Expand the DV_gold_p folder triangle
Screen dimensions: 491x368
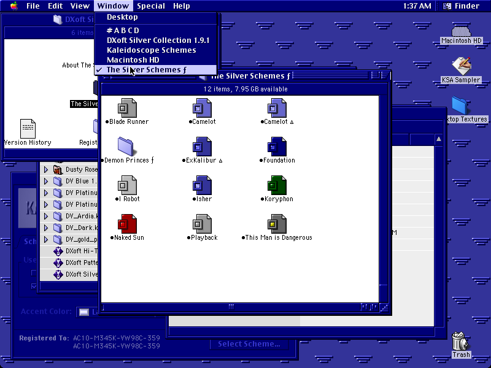click(x=46, y=240)
